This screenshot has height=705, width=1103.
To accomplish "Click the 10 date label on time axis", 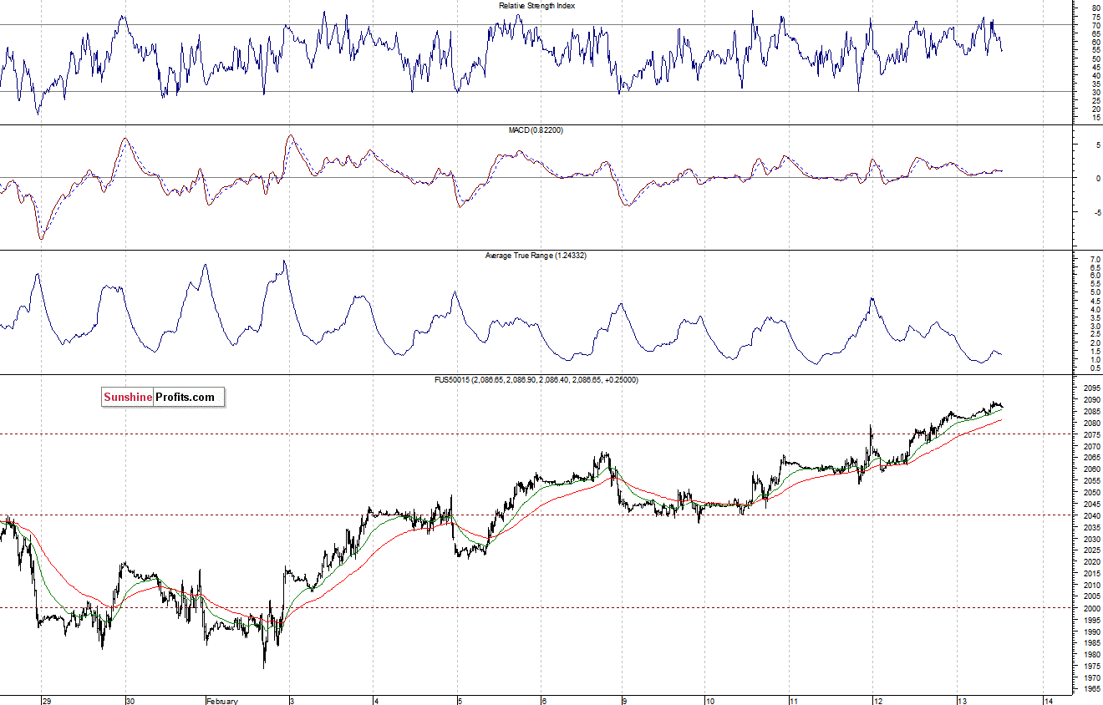I will 712,701.
